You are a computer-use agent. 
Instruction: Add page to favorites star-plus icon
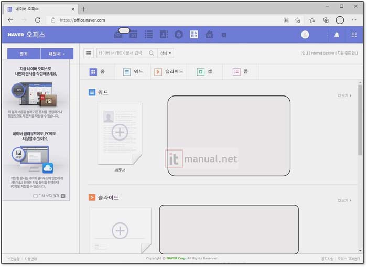(297, 20)
